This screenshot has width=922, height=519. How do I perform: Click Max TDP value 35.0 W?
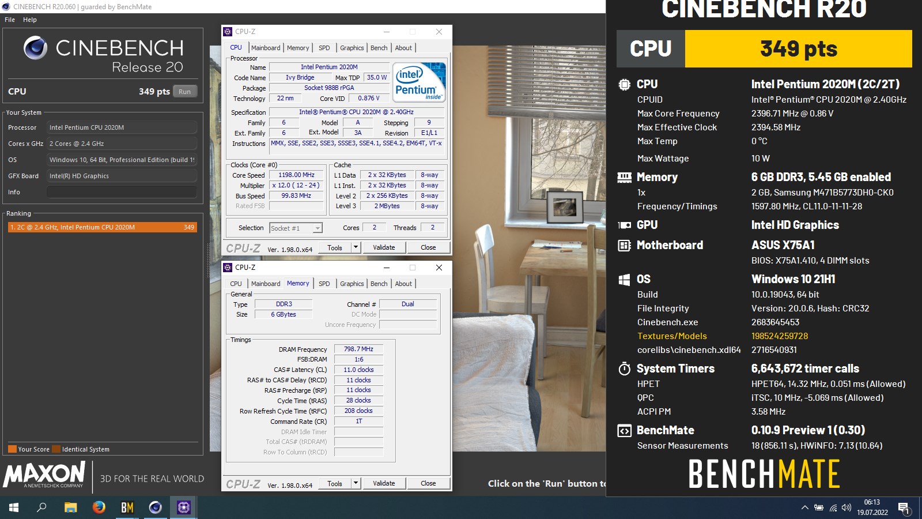tap(377, 78)
